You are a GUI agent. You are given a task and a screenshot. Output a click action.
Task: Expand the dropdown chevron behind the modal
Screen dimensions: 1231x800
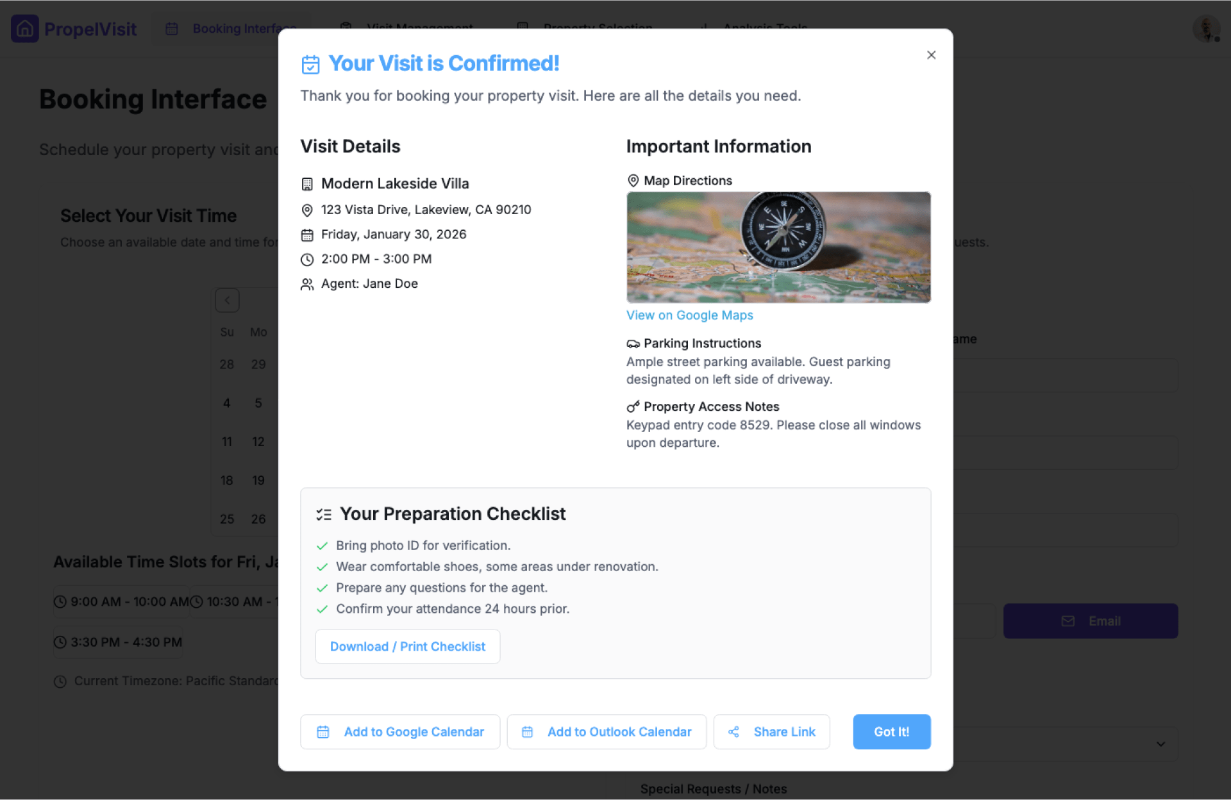click(1160, 744)
